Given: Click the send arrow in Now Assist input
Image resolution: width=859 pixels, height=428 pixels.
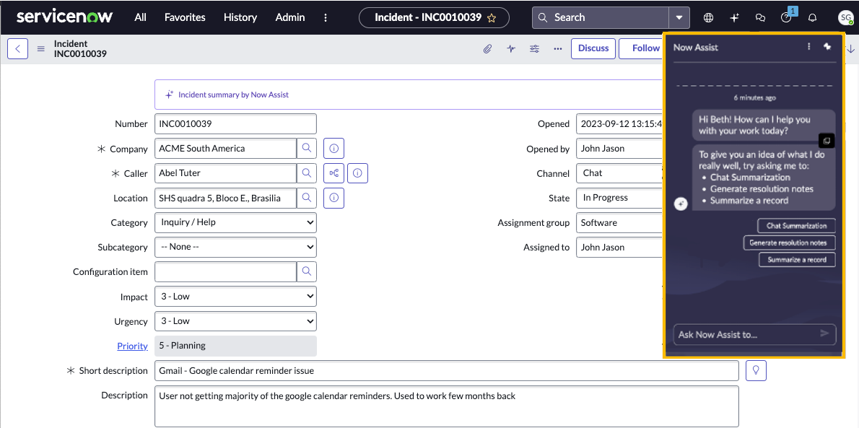Looking at the screenshot, I should pos(824,333).
